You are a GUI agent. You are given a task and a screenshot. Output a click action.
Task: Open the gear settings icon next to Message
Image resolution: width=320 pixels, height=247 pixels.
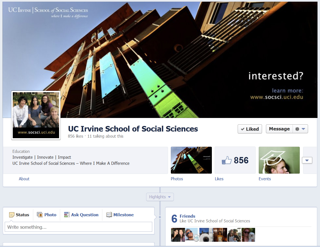pos(297,129)
